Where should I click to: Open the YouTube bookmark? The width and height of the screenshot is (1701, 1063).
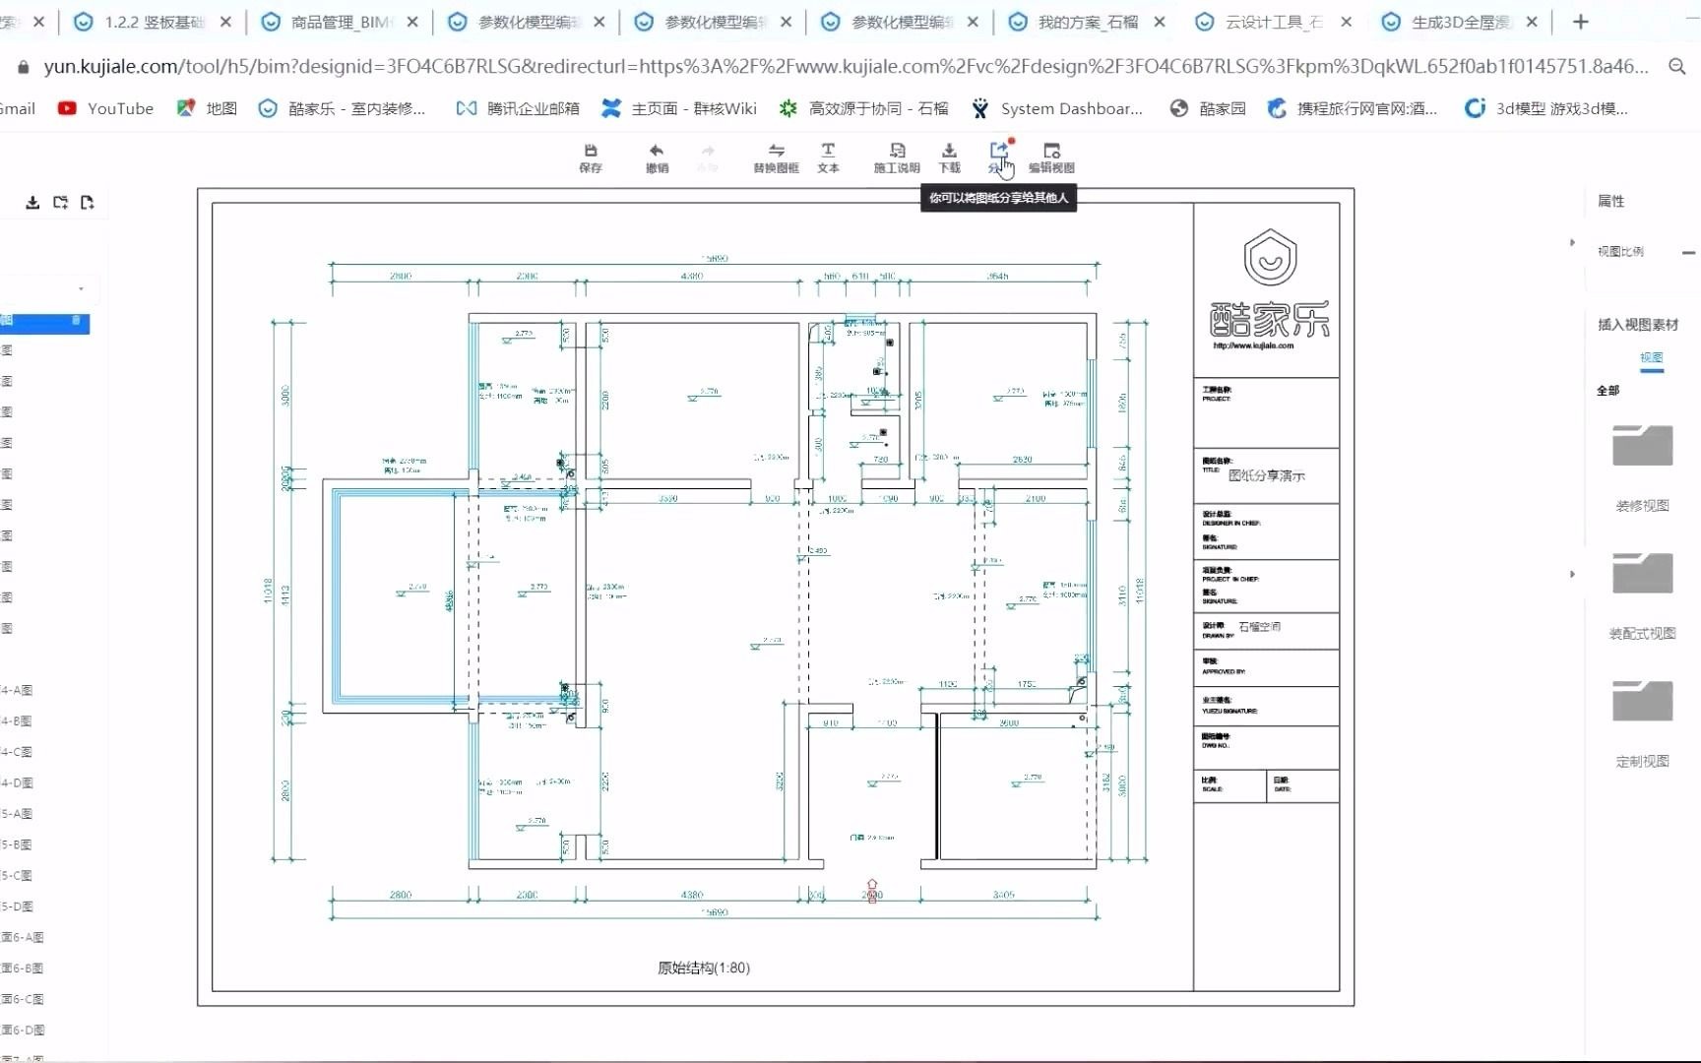point(105,108)
